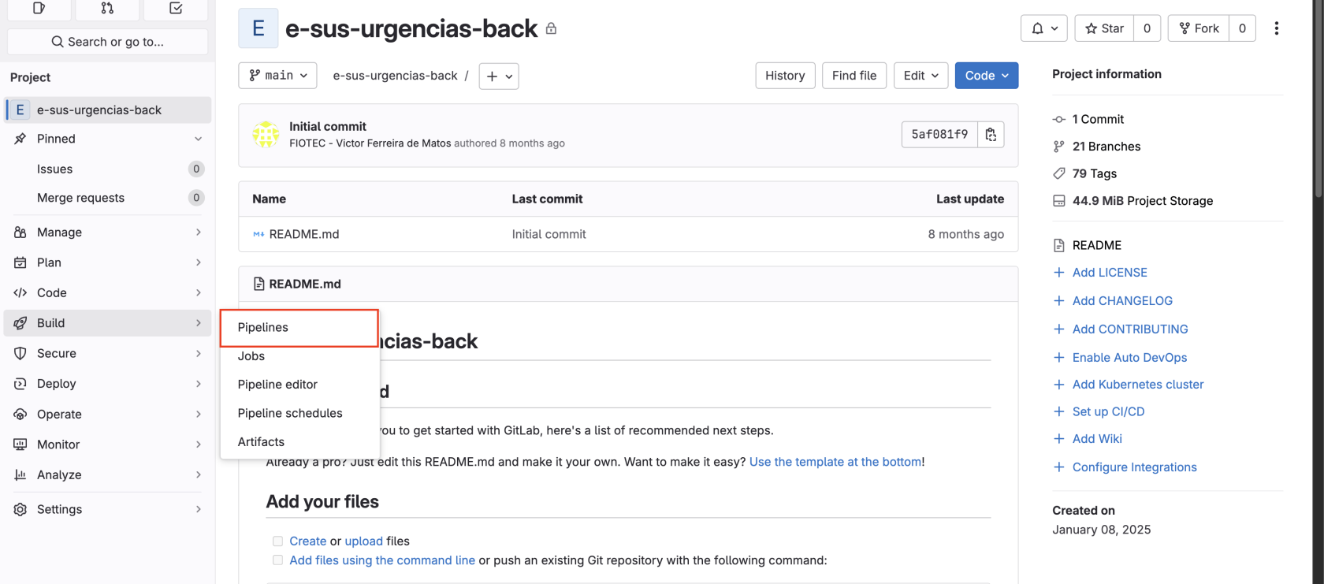Check the 'Create or upload files' checkbox
The width and height of the screenshot is (1324, 584).
[277, 541]
